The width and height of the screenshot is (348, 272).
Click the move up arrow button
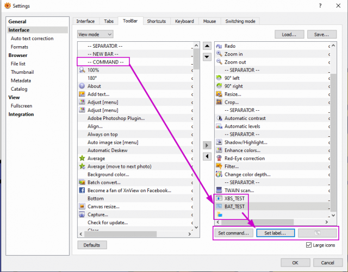(x=207, y=46)
